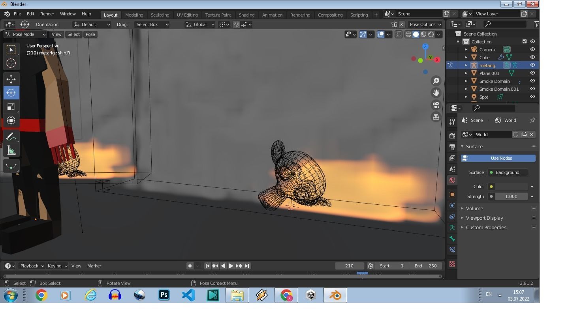This screenshot has width=568, height=314.
Task: Switch viewport shading to Rendered
Action: tap(431, 34)
